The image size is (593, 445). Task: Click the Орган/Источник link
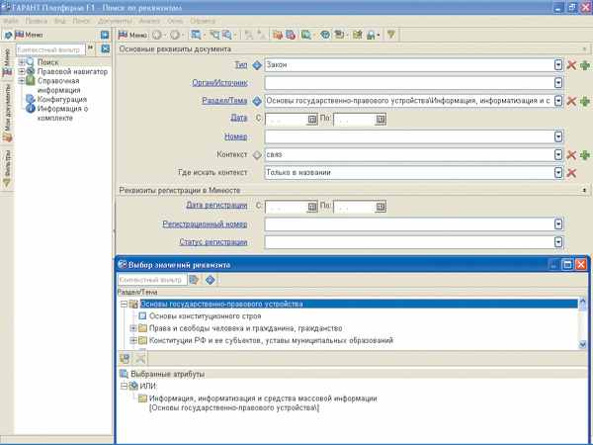click(219, 83)
